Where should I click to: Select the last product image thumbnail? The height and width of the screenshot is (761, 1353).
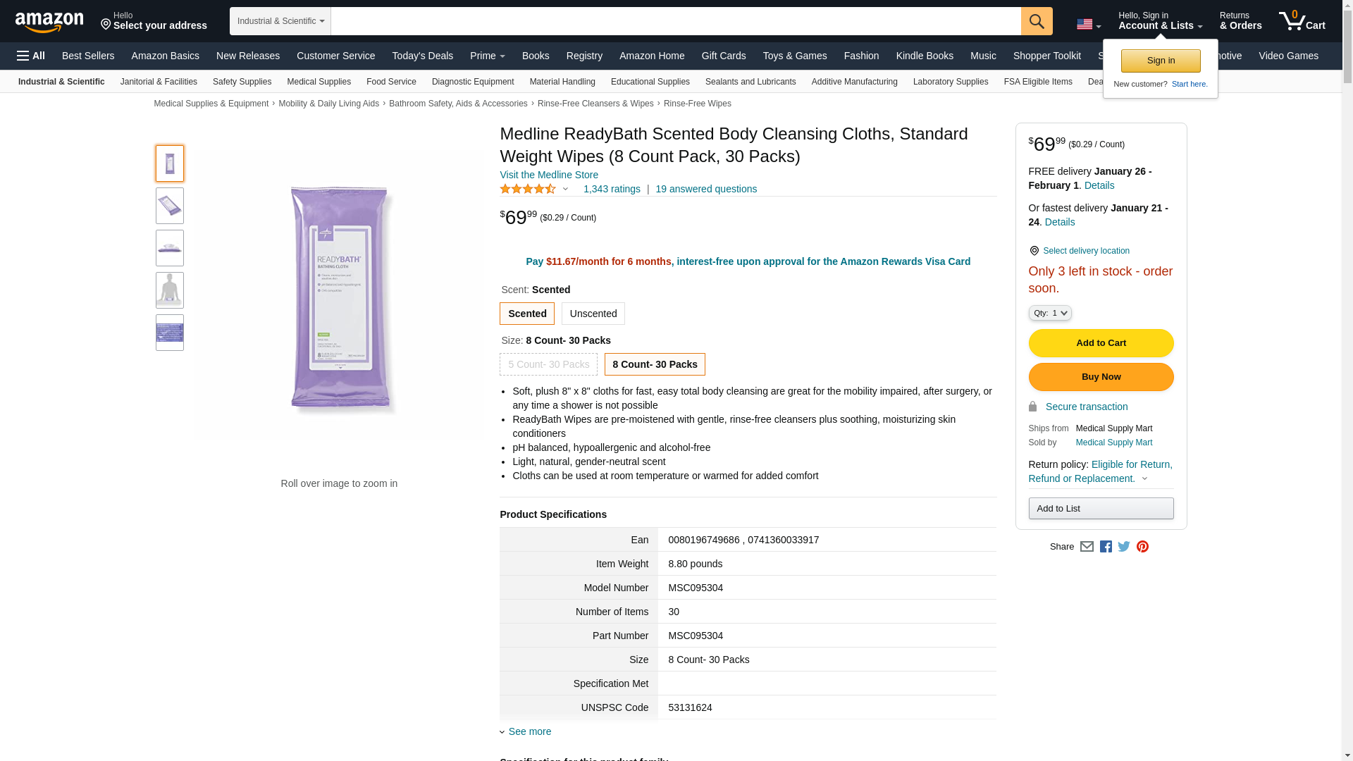170,333
